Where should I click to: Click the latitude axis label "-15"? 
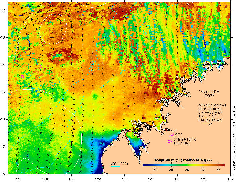[x=3, y=92]
